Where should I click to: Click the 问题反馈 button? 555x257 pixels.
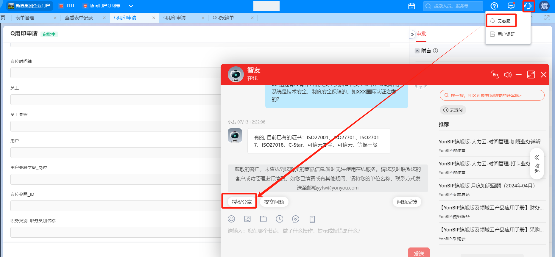407,202
